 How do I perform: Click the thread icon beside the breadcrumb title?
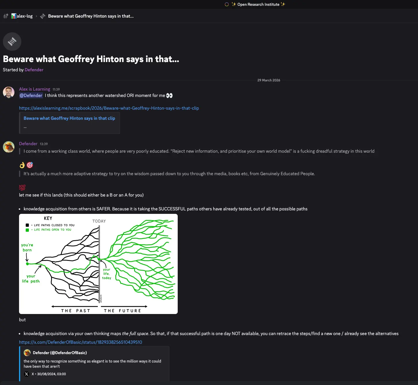coord(43,16)
